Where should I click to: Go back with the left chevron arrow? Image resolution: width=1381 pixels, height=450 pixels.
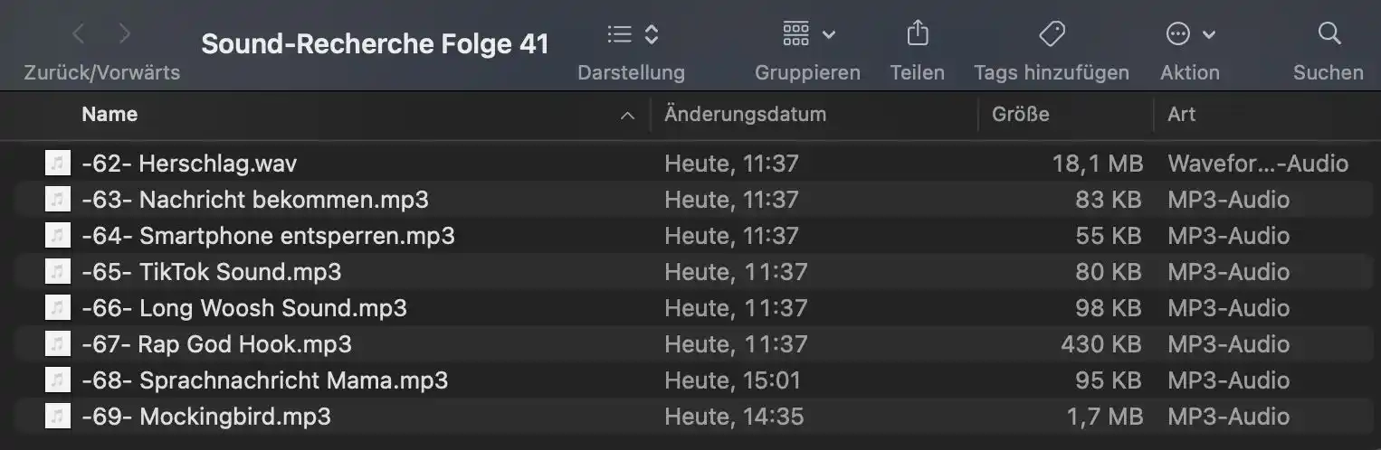tap(79, 34)
